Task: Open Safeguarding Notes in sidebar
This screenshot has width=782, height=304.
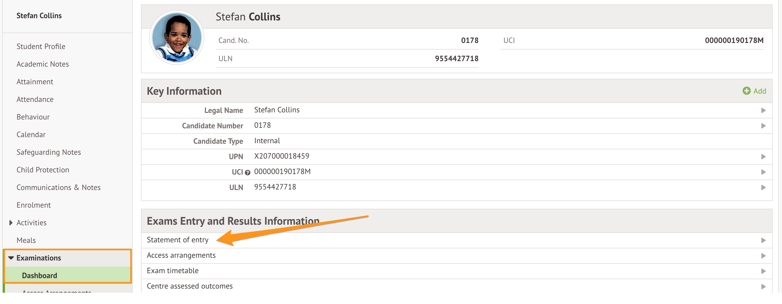Action: [x=48, y=152]
